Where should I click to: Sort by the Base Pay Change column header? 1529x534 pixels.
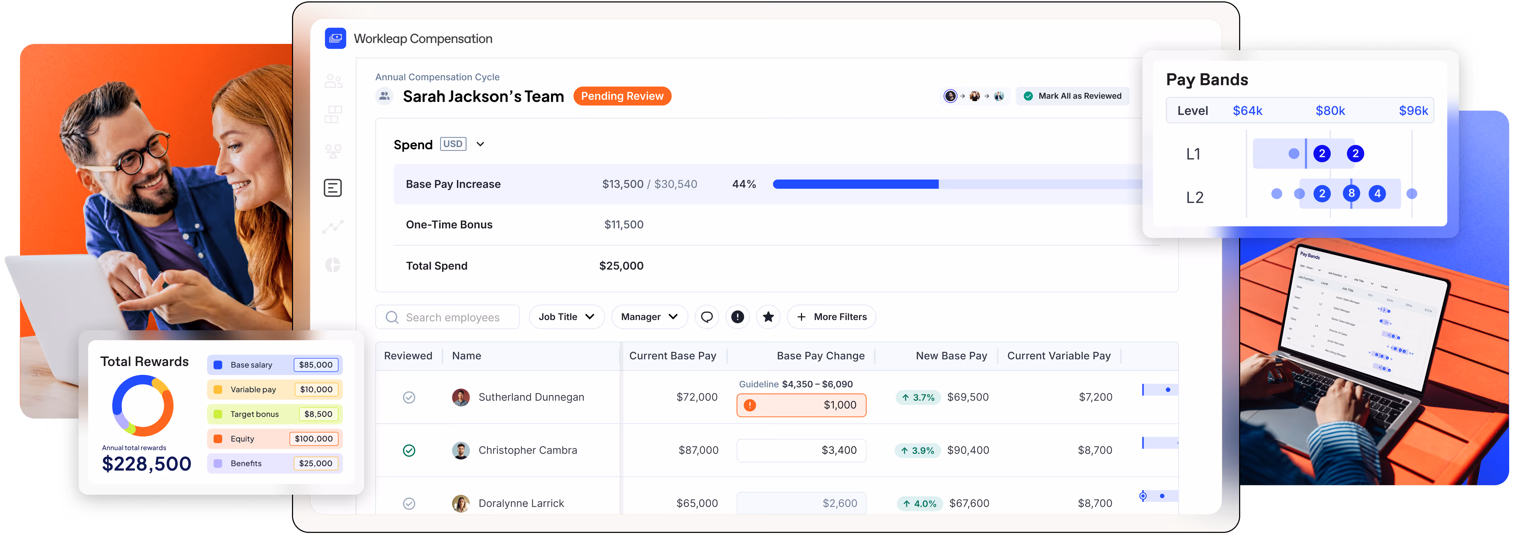click(820, 356)
